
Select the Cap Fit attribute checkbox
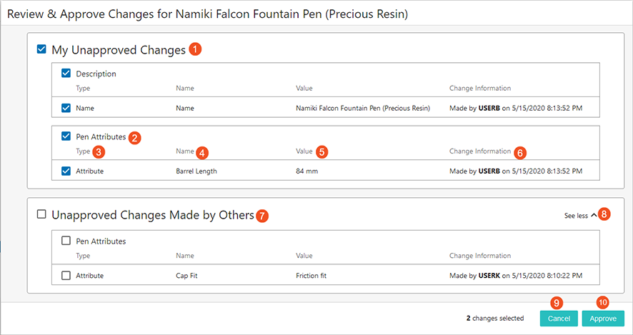pyautogui.click(x=66, y=275)
